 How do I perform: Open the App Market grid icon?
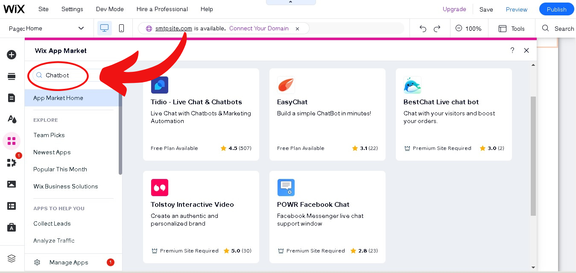tap(12, 141)
